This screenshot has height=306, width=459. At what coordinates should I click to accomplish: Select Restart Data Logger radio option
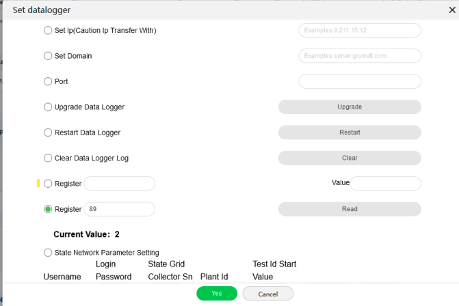[x=48, y=133]
